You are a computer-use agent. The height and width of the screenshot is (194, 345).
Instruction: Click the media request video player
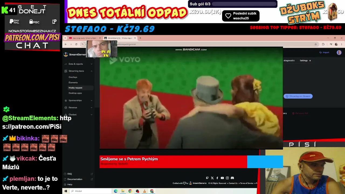pyautogui.click(x=191, y=98)
